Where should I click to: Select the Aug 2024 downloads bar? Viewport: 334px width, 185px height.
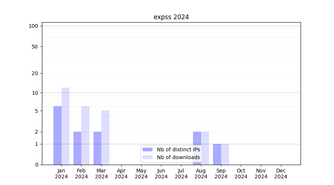pos(205,148)
